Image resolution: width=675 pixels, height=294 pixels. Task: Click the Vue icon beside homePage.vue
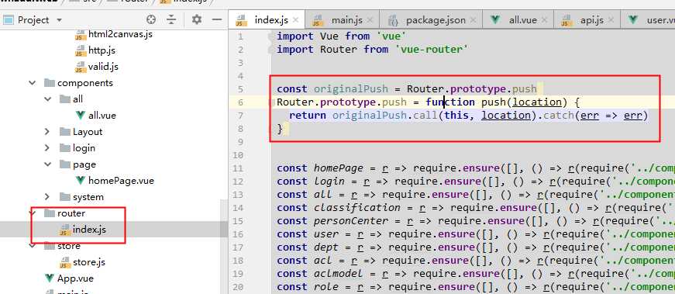[x=80, y=181]
